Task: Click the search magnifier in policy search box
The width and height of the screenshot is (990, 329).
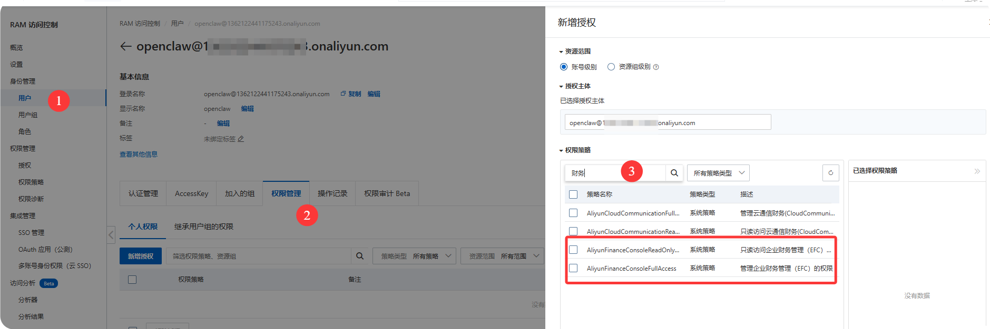Action: [x=674, y=173]
